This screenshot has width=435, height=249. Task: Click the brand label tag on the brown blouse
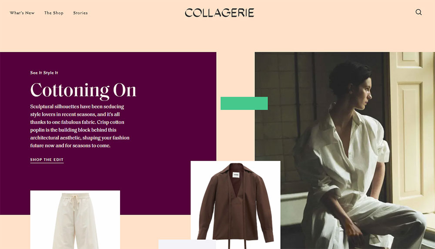click(236, 175)
